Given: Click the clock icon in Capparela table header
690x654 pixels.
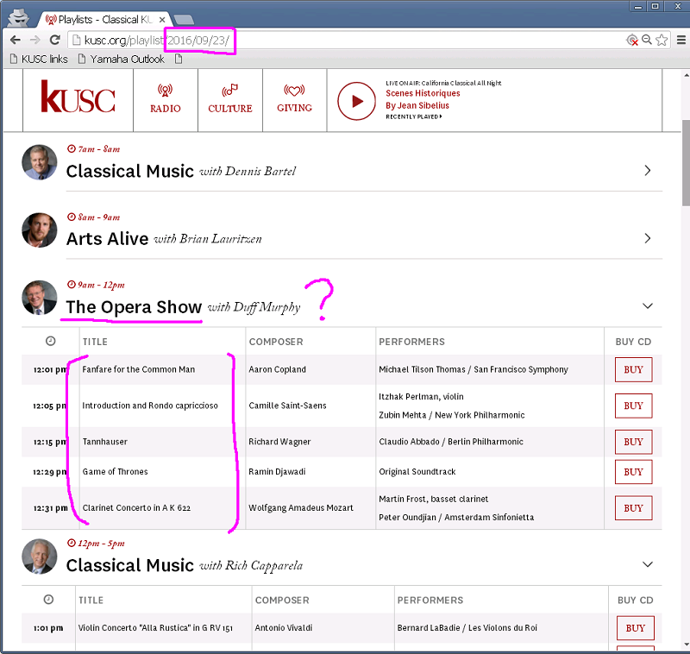Looking at the screenshot, I should (49, 600).
